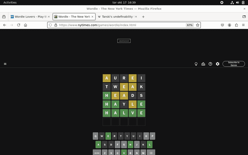Viewport: 248px width, 155px height.
Task: Tap the dark R key on keyboard
Action: point(114,136)
